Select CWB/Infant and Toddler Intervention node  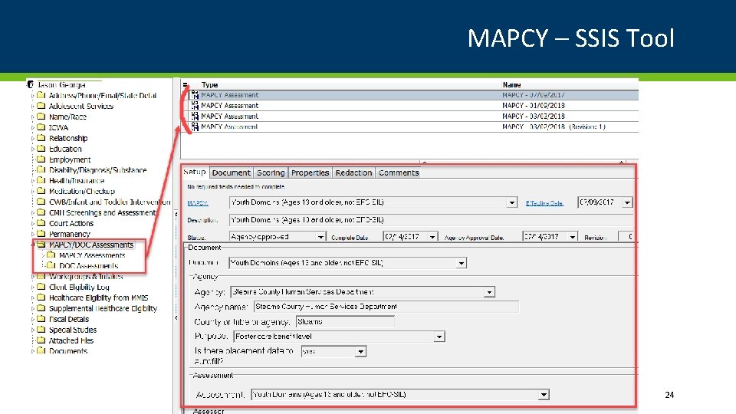click(110, 202)
